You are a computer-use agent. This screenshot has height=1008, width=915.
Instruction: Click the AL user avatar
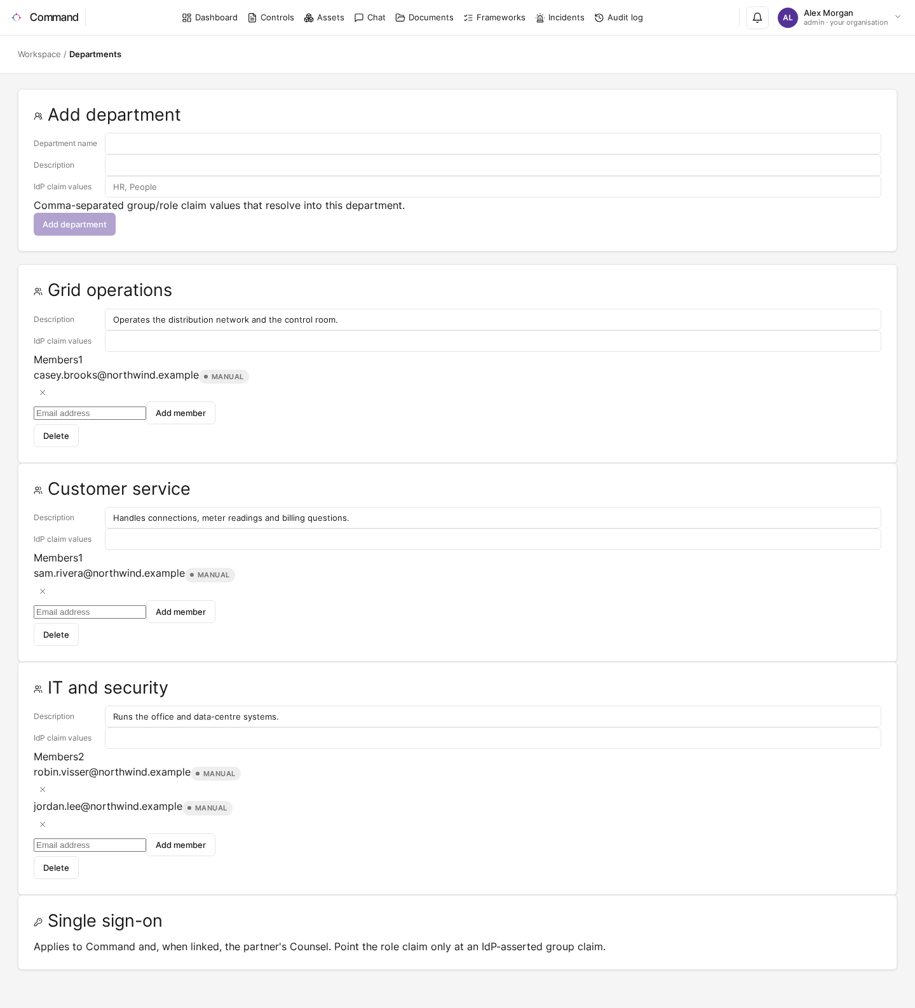coord(787,18)
